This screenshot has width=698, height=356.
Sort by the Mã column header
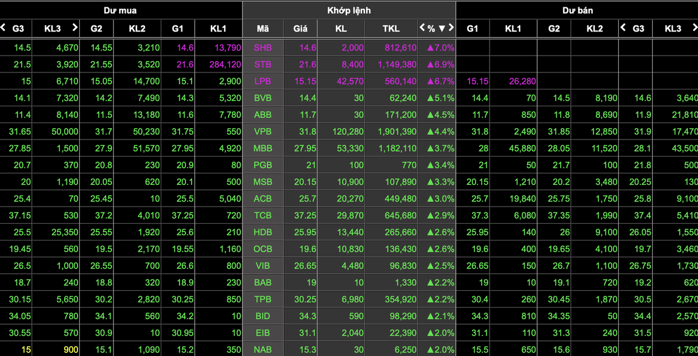(x=263, y=28)
